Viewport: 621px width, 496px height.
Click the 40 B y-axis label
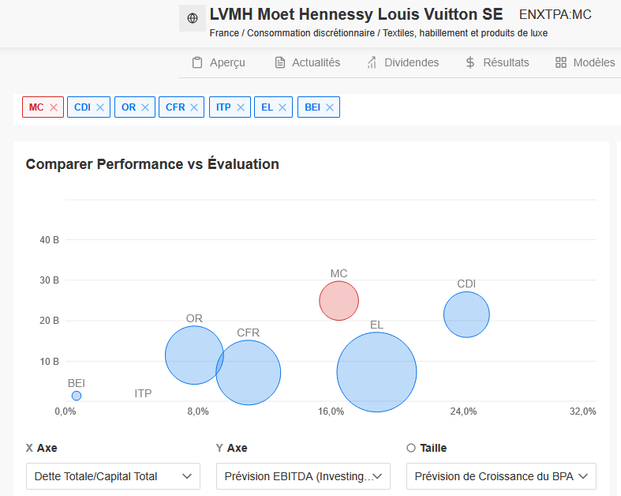click(x=49, y=240)
